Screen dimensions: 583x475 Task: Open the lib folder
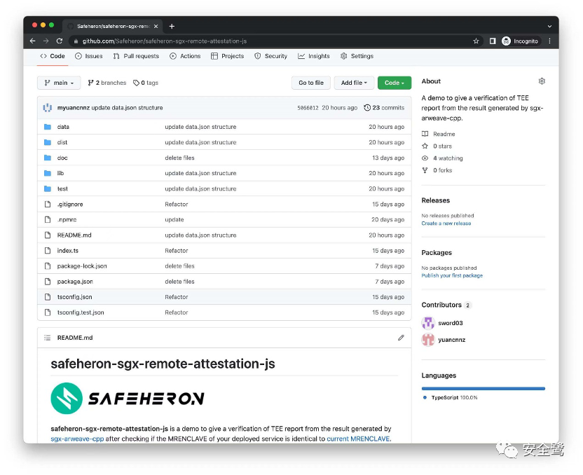(x=60, y=173)
